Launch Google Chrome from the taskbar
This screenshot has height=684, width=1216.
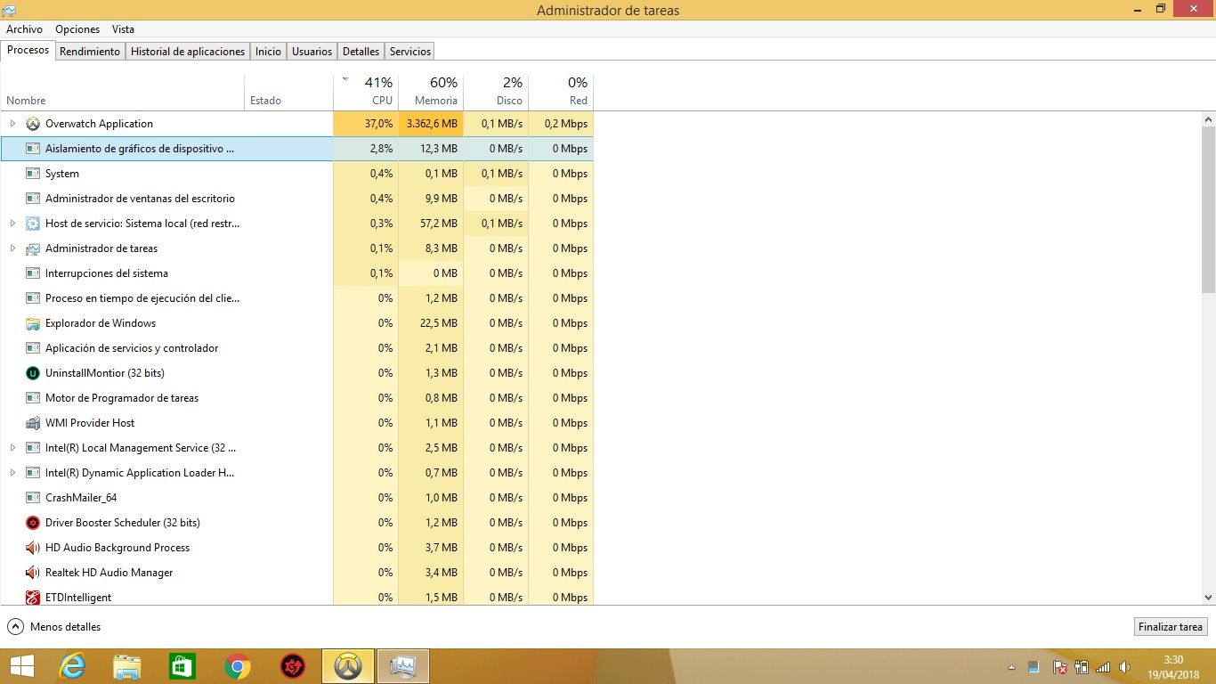click(238, 665)
